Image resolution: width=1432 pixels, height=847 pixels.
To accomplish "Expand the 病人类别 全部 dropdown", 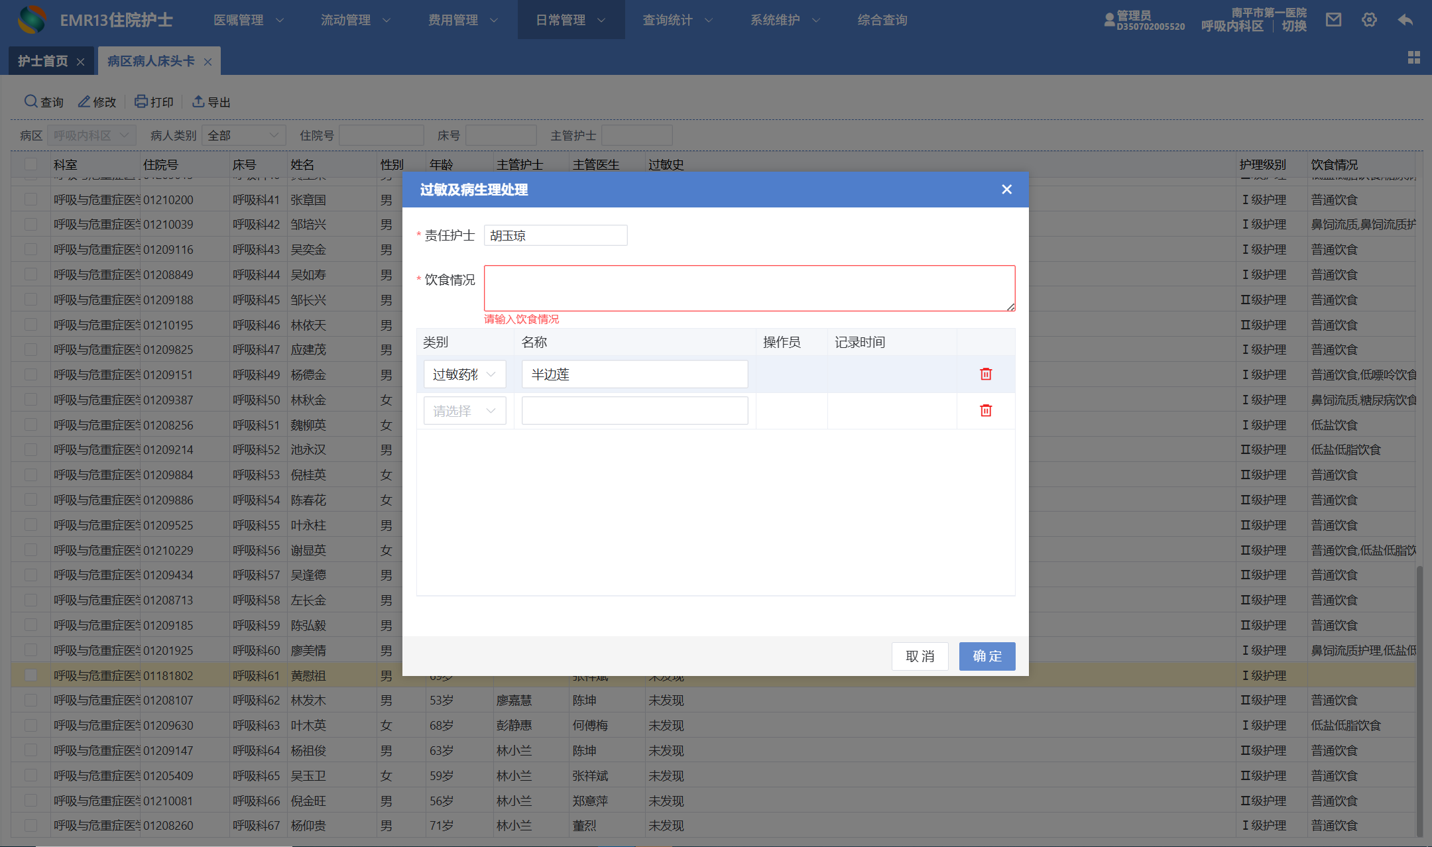I will (243, 135).
